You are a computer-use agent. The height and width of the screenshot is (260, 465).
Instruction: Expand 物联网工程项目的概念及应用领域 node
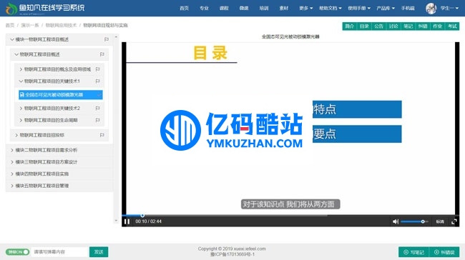click(21, 69)
